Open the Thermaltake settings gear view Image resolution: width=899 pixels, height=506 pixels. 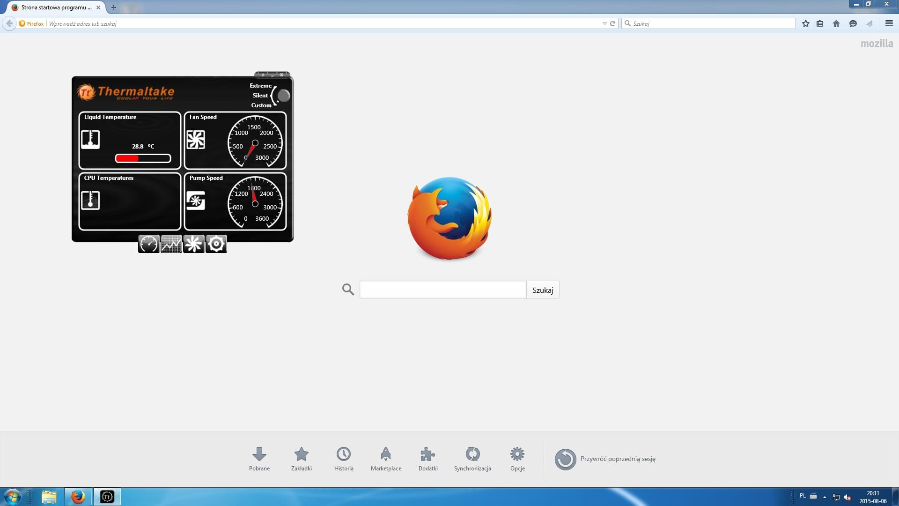coord(216,244)
